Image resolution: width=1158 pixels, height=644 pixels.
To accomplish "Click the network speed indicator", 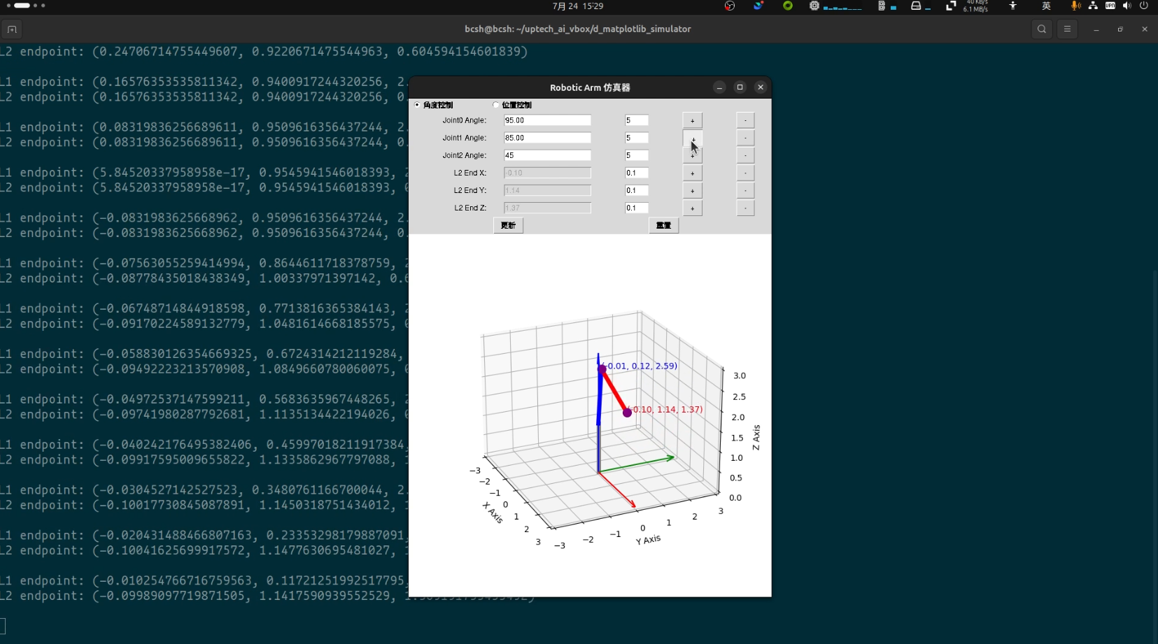I will (967, 6).
